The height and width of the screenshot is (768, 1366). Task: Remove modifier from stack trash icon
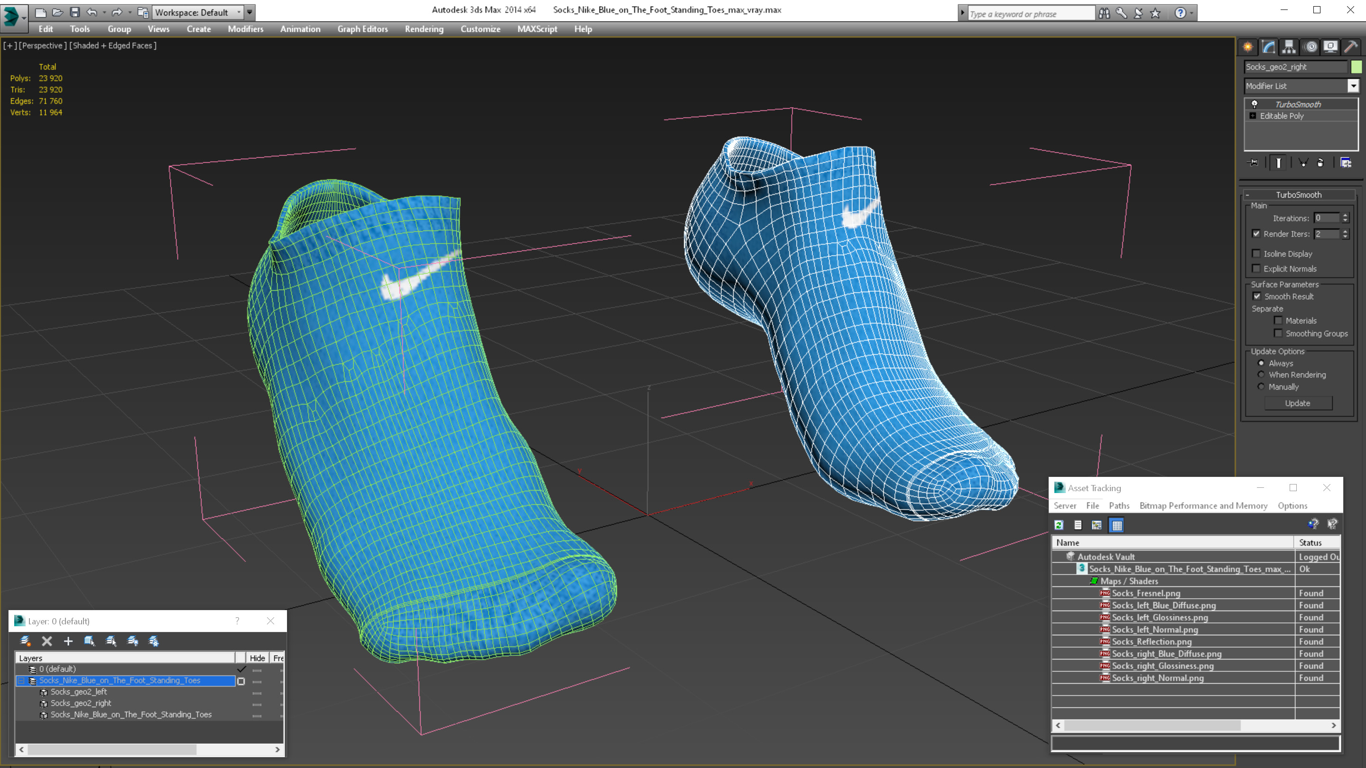pyautogui.click(x=1320, y=163)
